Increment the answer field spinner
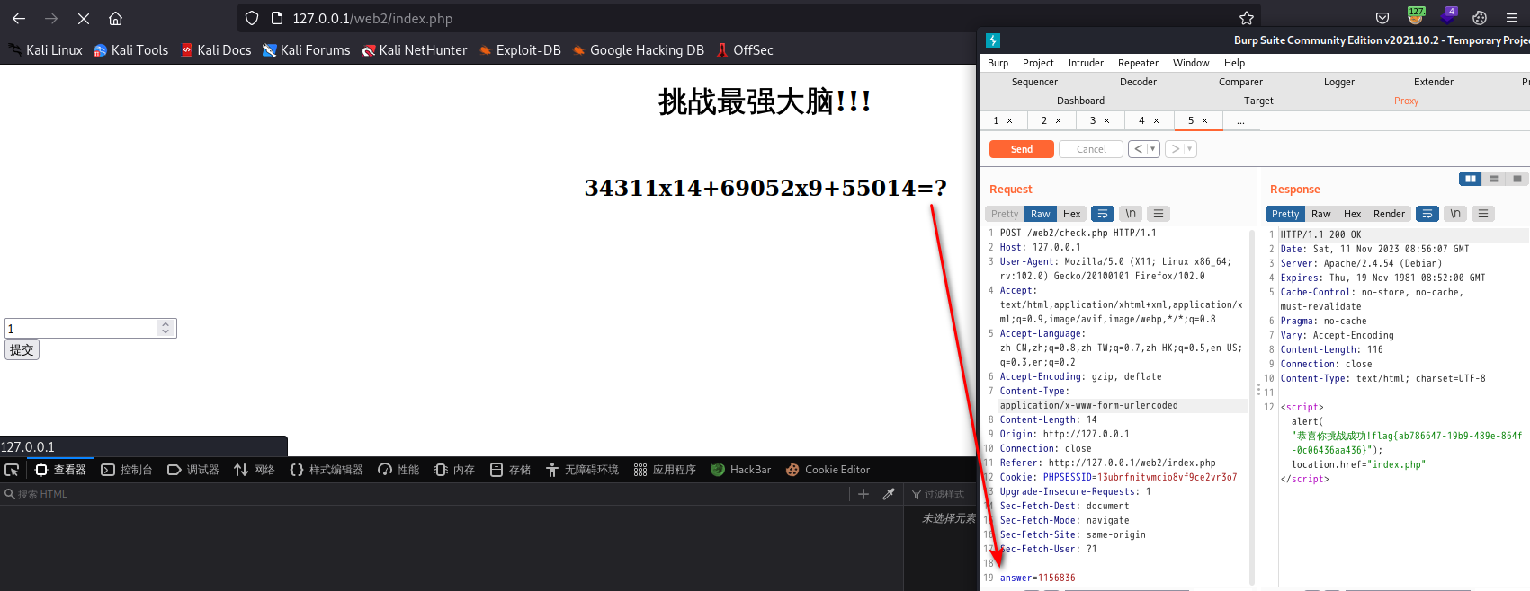The width and height of the screenshot is (1530, 591). pos(166,324)
